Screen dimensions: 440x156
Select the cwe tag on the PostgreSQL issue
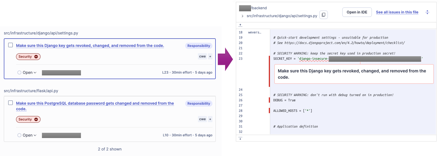point(202,119)
